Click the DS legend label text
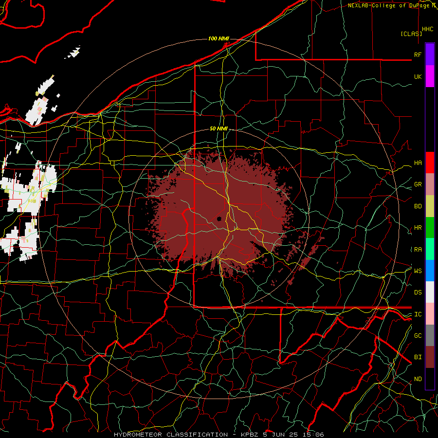Image resolution: width=438 pixels, height=438 pixels. click(x=418, y=292)
